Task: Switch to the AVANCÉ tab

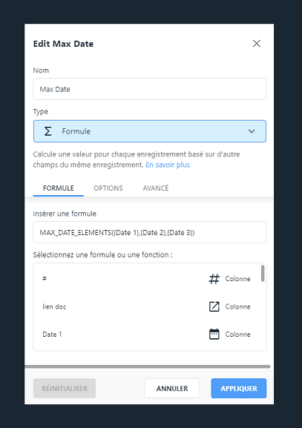Action: pos(156,188)
